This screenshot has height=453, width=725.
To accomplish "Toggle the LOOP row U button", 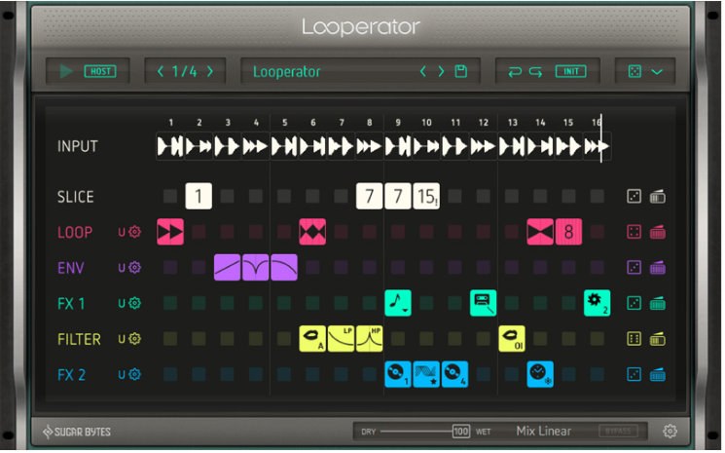I will coord(122,232).
